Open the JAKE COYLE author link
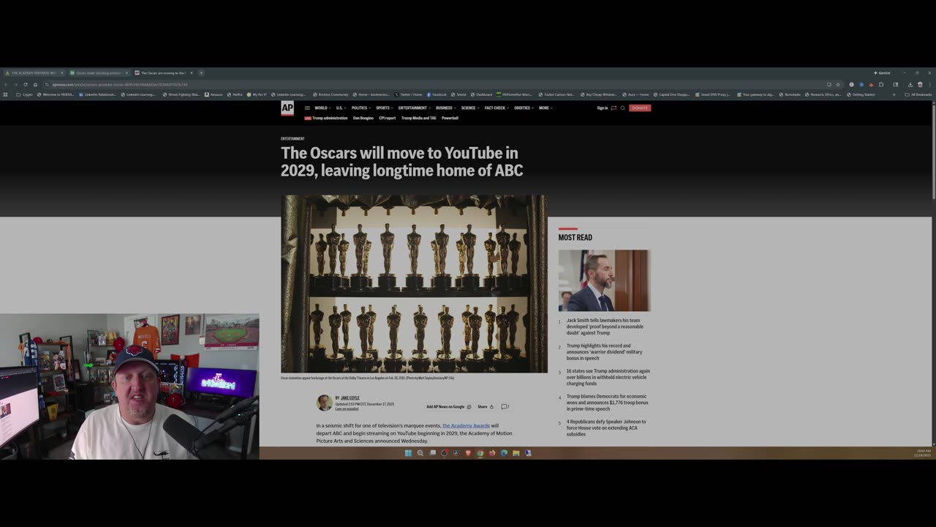The image size is (936, 527). click(x=350, y=398)
